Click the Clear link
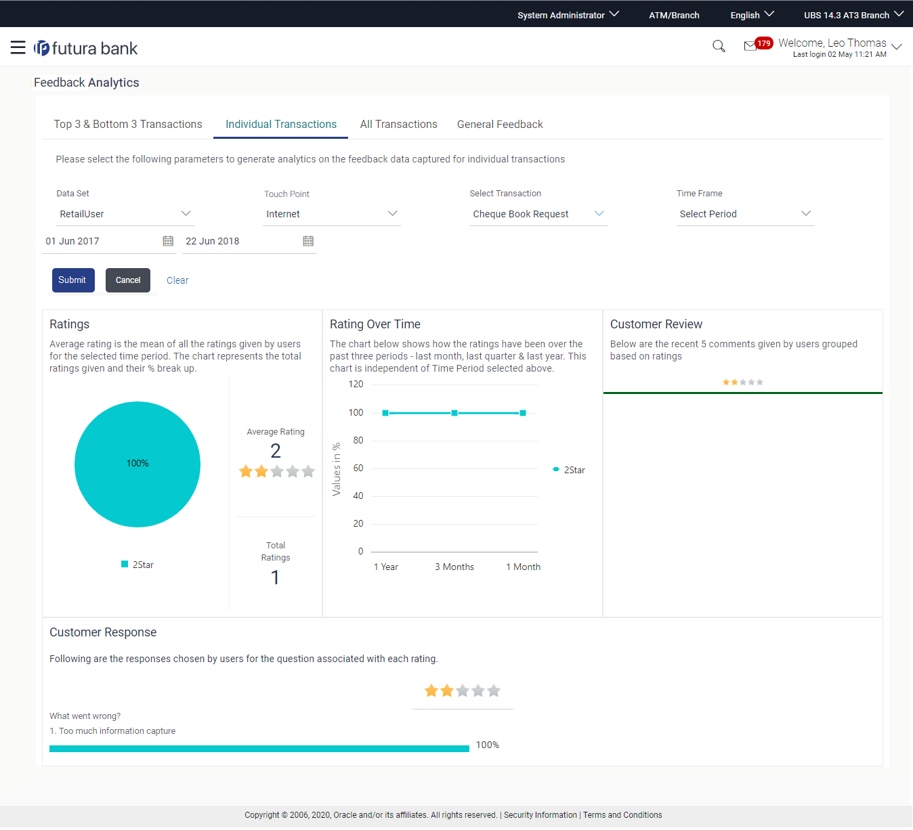This screenshot has width=913, height=830. (177, 280)
